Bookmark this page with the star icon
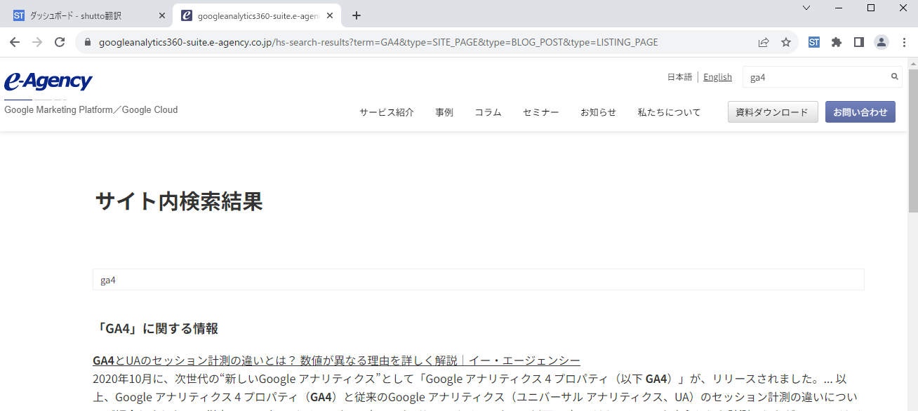Screen dimensions: 918x411 pyautogui.click(x=786, y=42)
